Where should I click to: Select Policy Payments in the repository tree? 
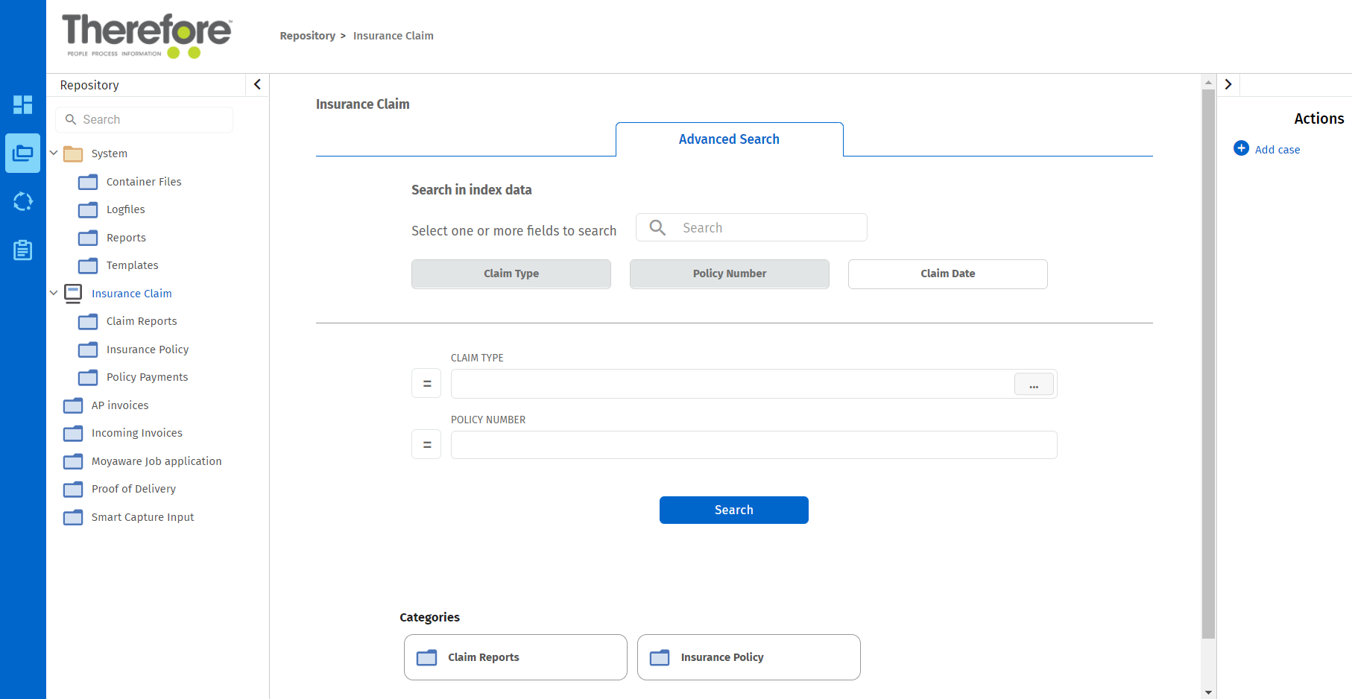pyautogui.click(x=147, y=377)
